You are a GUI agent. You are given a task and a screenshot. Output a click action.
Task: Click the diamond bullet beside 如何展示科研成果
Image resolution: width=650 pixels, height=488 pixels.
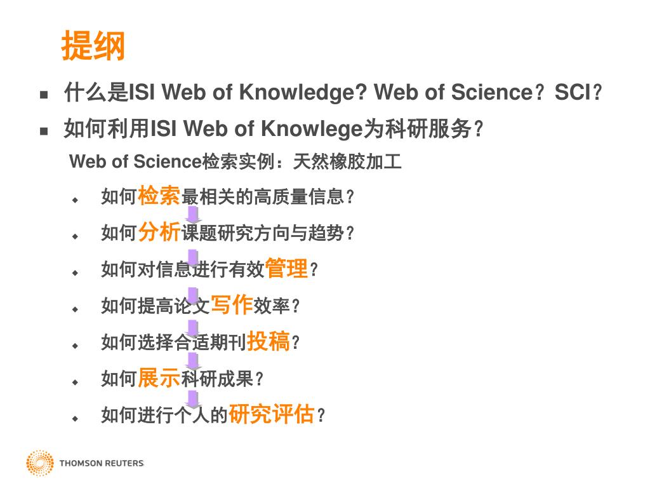75,383
